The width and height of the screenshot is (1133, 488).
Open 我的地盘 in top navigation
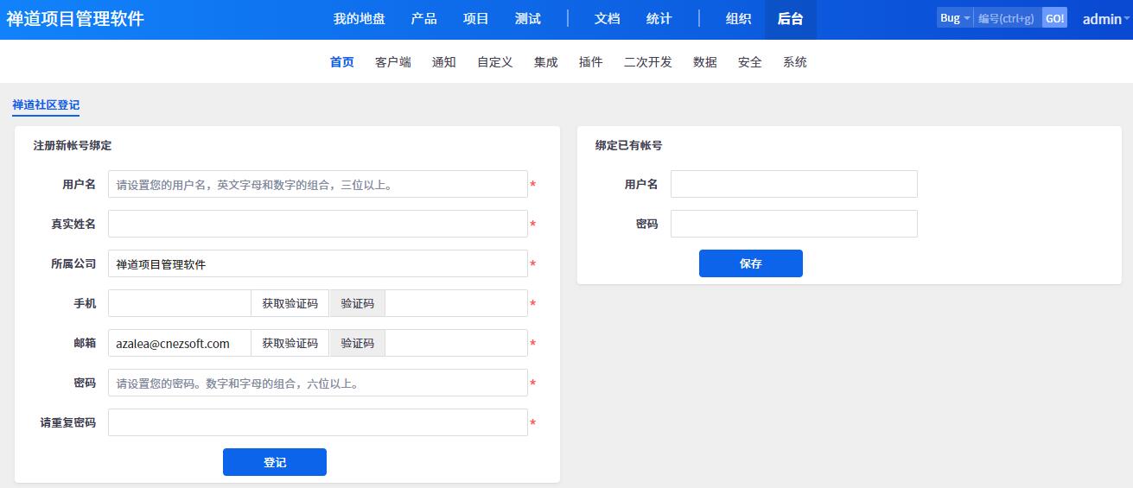(359, 19)
